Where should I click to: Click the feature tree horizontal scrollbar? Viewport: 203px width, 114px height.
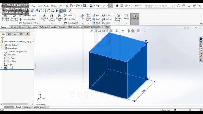pos(15,104)
